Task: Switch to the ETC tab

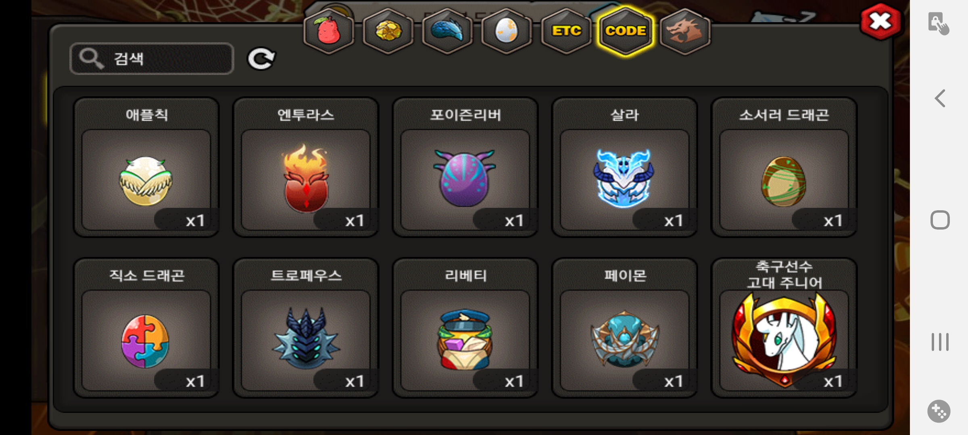Action: [x=566, y=31]
